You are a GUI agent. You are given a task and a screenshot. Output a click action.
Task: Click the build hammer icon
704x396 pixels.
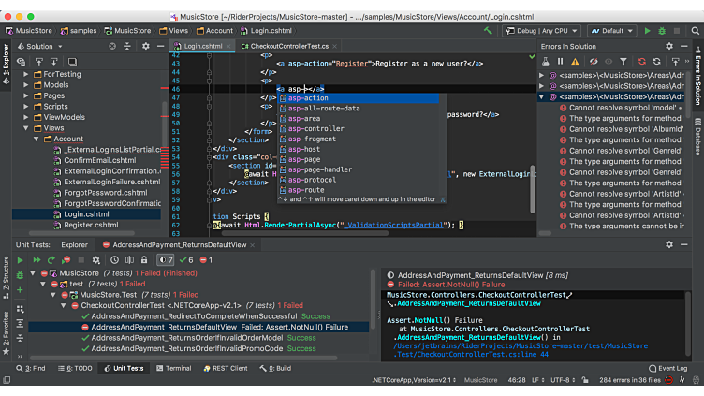(486, 30)
